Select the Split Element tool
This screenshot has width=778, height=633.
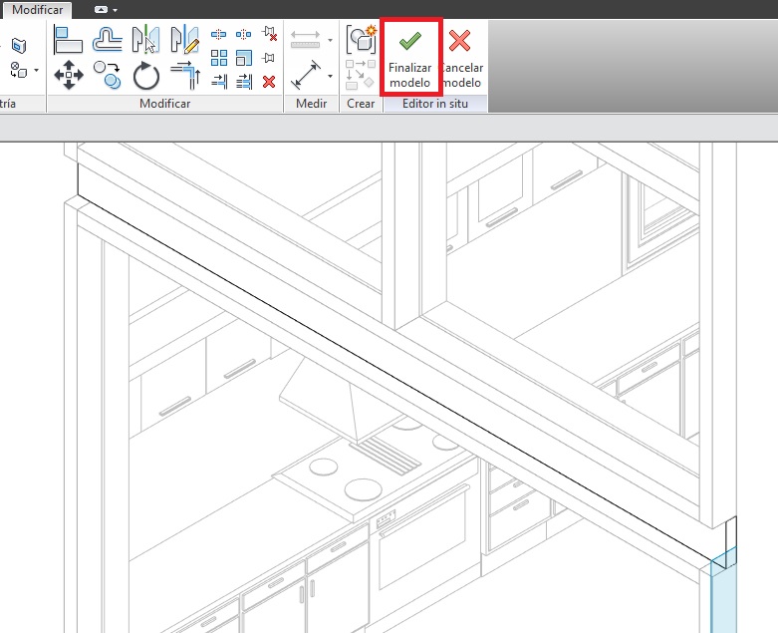click(219, 34)
